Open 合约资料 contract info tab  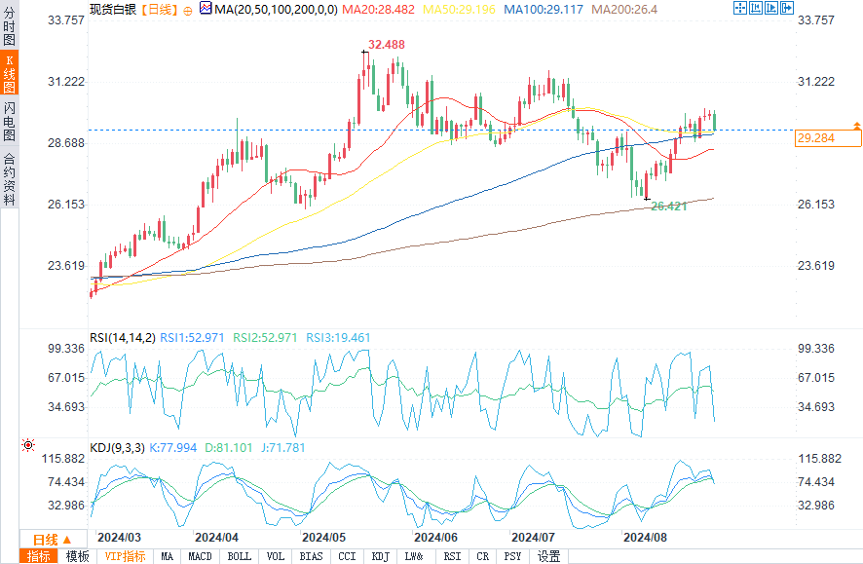click(x=9, y=178)
